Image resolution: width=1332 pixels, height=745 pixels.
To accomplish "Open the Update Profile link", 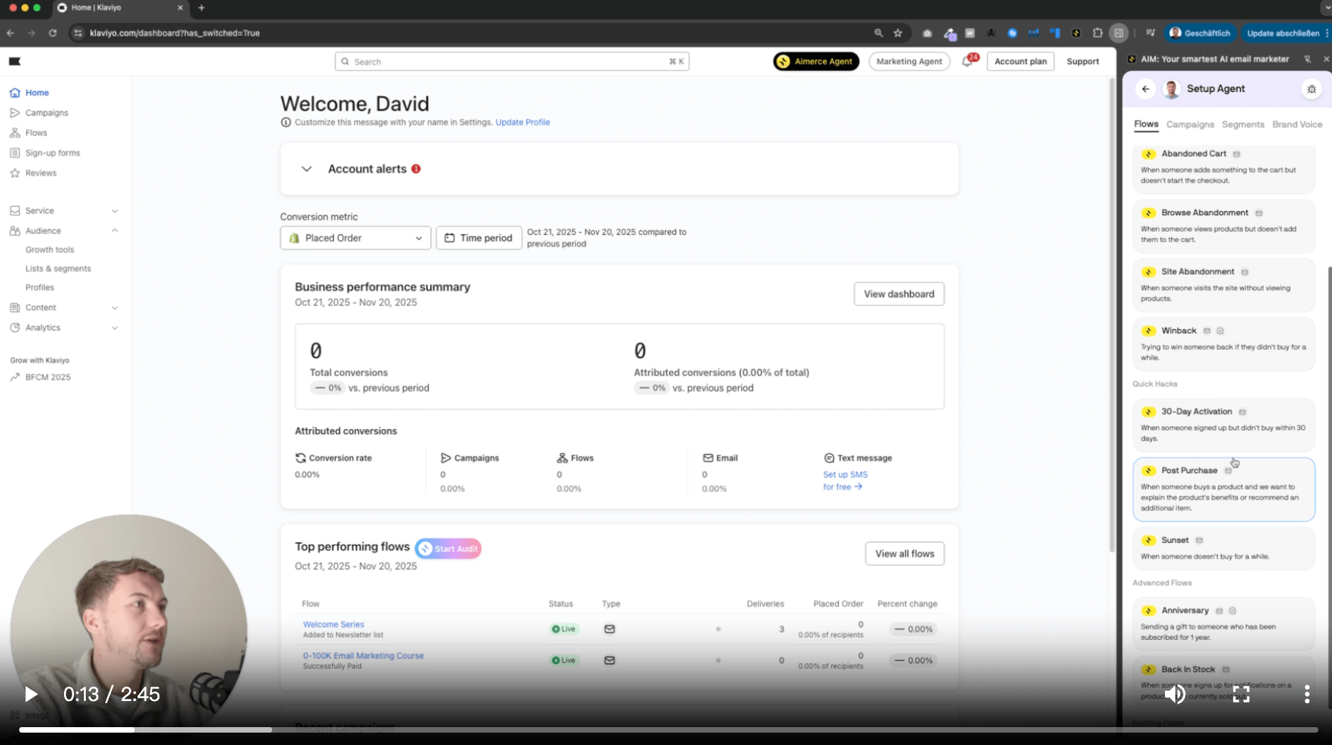I will [x=522, y=122].
